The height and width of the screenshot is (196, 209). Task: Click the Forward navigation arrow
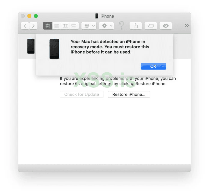[33, 26]
